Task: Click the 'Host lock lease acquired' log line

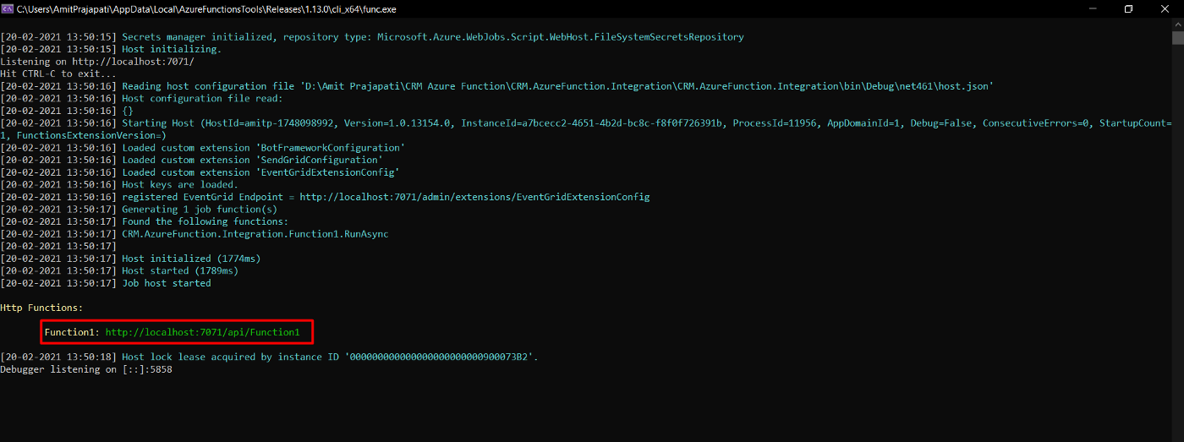Action: [330, 357]
